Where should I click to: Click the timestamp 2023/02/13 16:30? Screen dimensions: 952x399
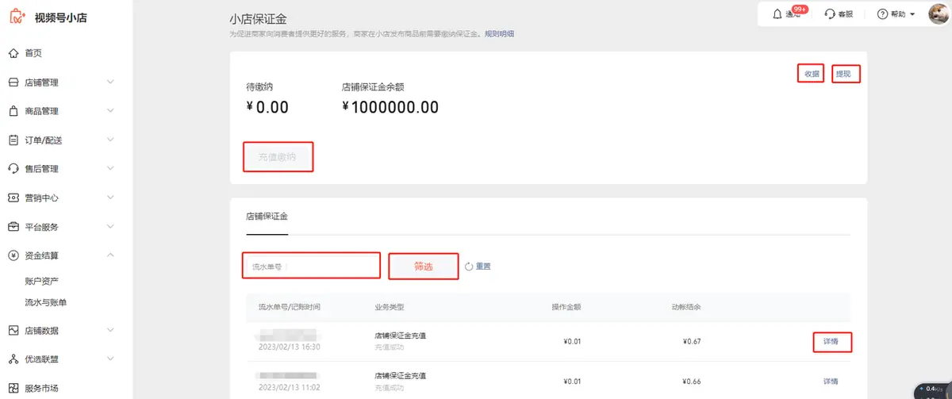click(290, 347)
